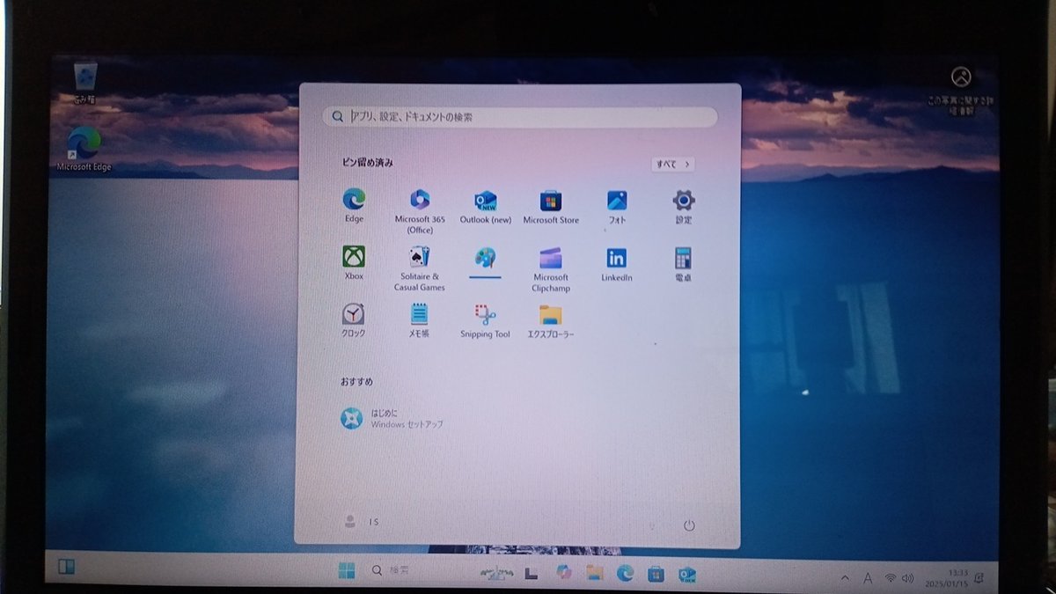
Task: Open the volume speaker tray icon
Action: coord(908,578)
